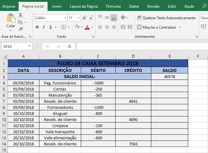The image size is (208, 153).
Task: Switch to Fórmulas tab
Action: (x=113, y=6)
